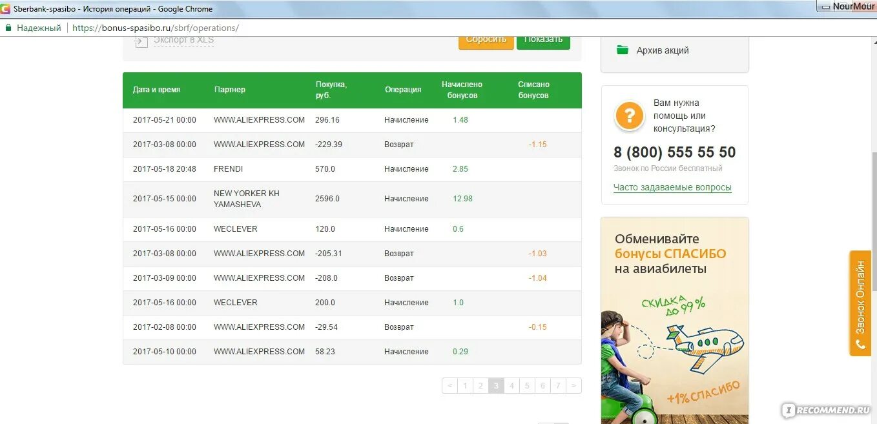Open page 1 in pagination

pos(465,386)
